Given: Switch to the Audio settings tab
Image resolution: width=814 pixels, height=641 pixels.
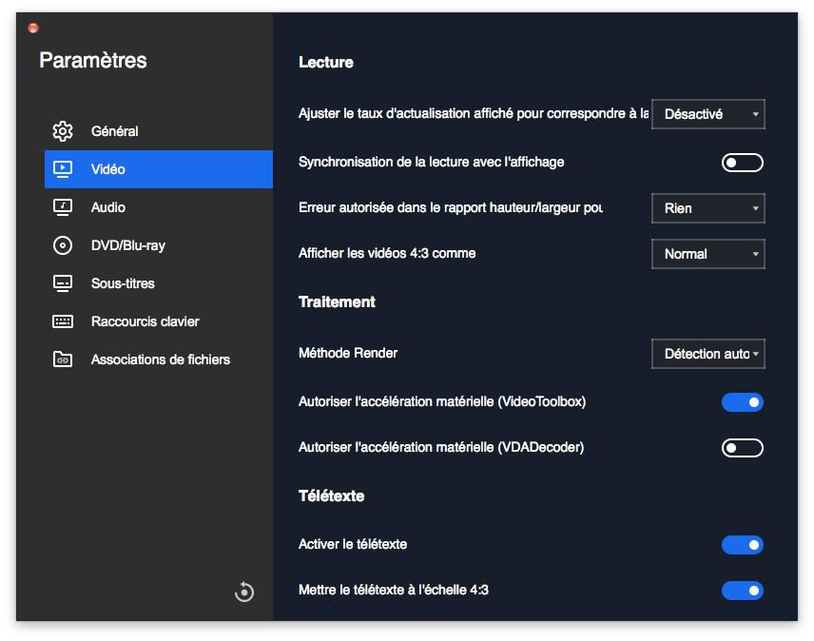Looking at the screenshot, I should click(108, 207).
